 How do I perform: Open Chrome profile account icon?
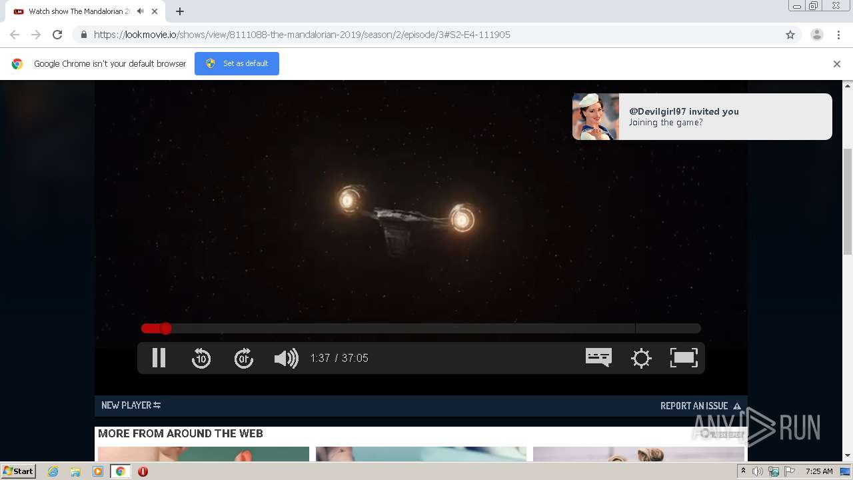pos(817,35)
